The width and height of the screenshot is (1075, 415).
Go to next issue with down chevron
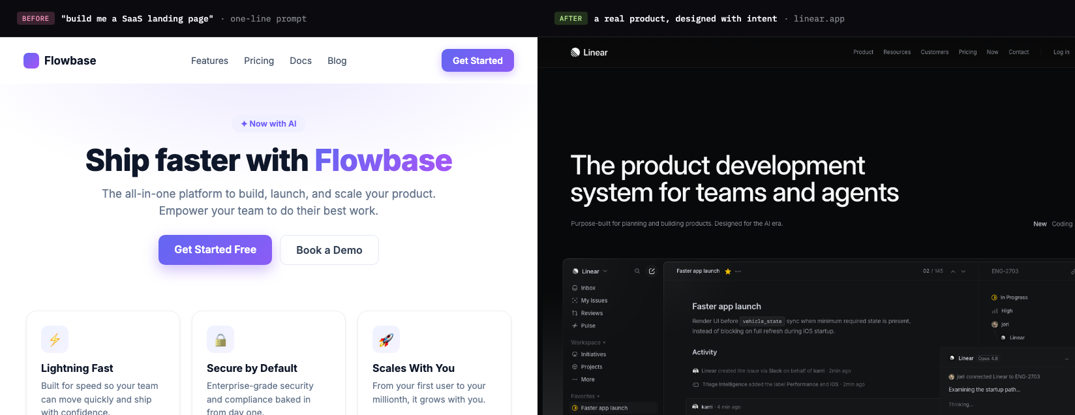pos(963,271)
